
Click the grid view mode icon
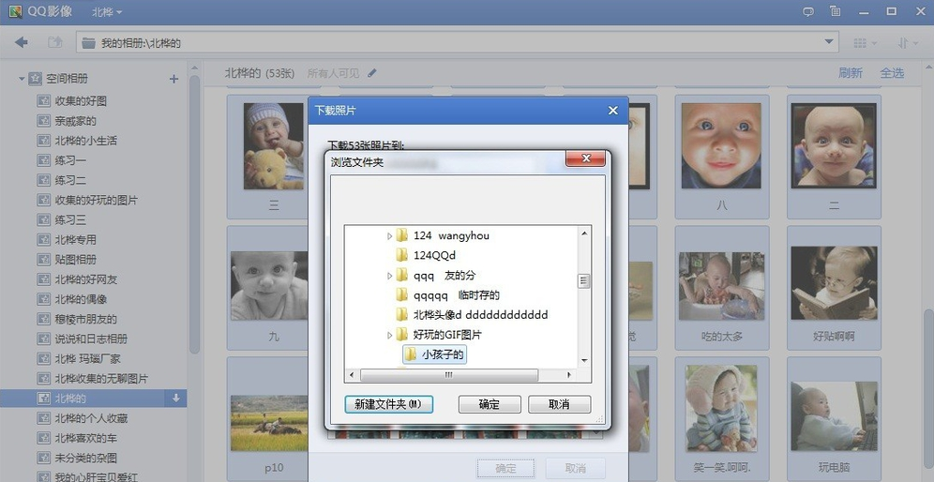click(860, 43)
